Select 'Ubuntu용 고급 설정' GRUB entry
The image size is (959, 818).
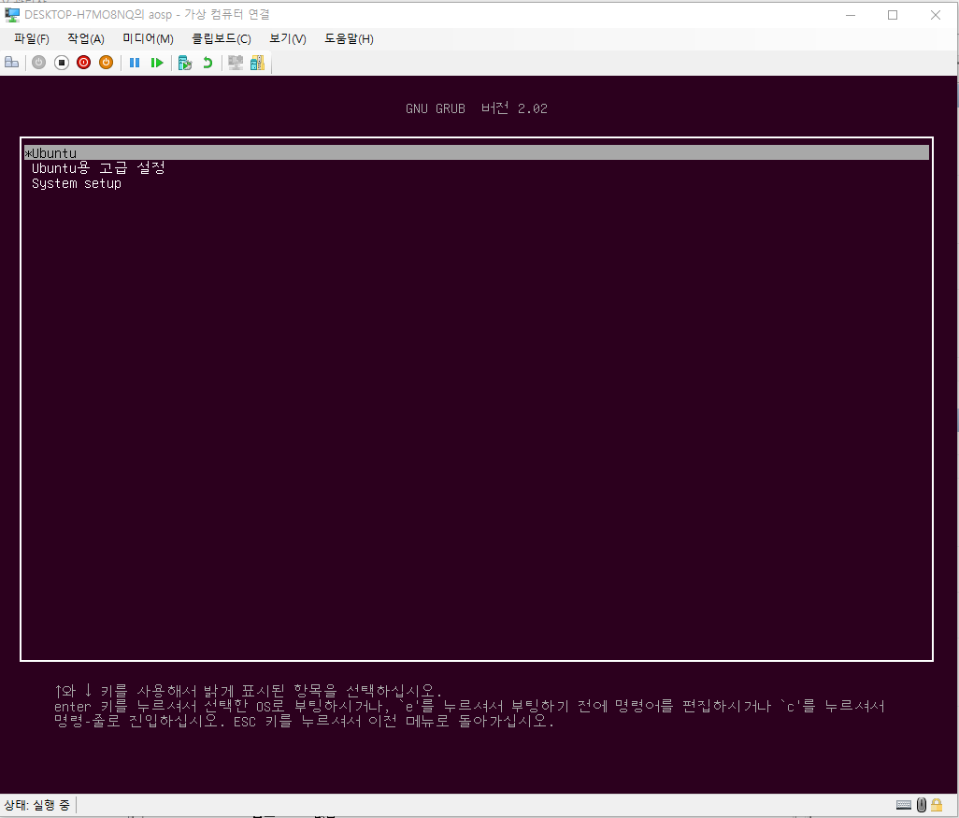click(98, 168)
